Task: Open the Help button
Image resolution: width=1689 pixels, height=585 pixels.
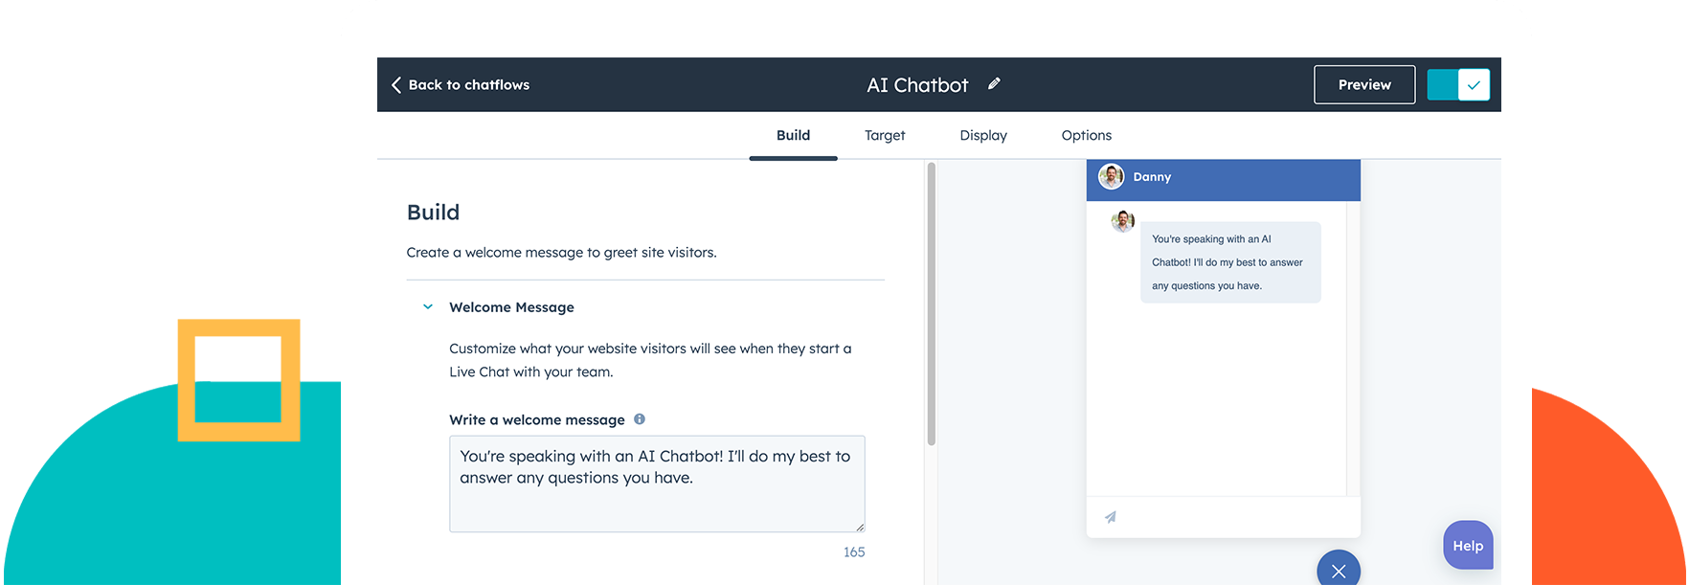Action: pos(1468,545)
